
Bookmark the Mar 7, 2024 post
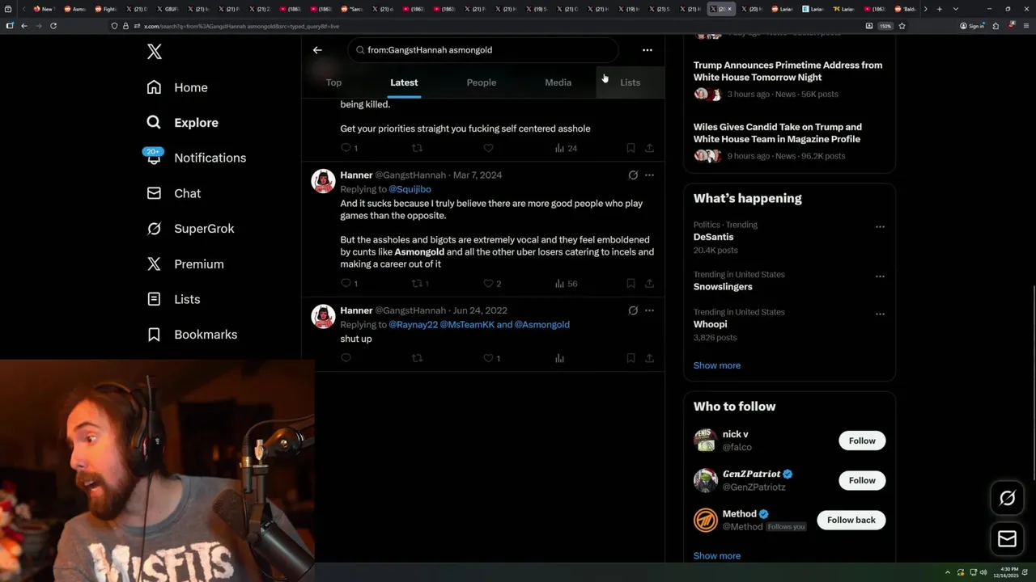coord(631,284)
